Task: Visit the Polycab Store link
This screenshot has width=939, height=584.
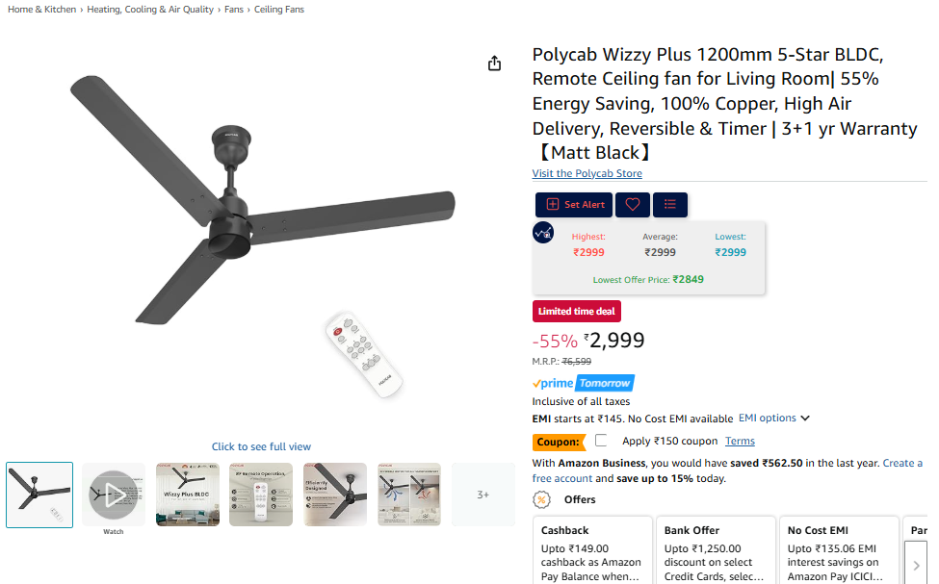Action: click(587, 173)
